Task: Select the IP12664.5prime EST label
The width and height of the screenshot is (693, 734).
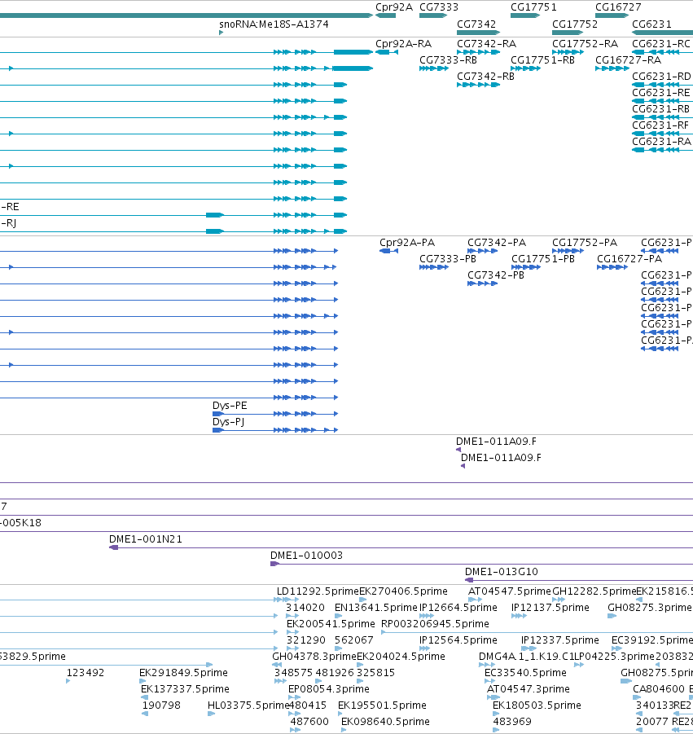Action: click(x=458, y=608)
